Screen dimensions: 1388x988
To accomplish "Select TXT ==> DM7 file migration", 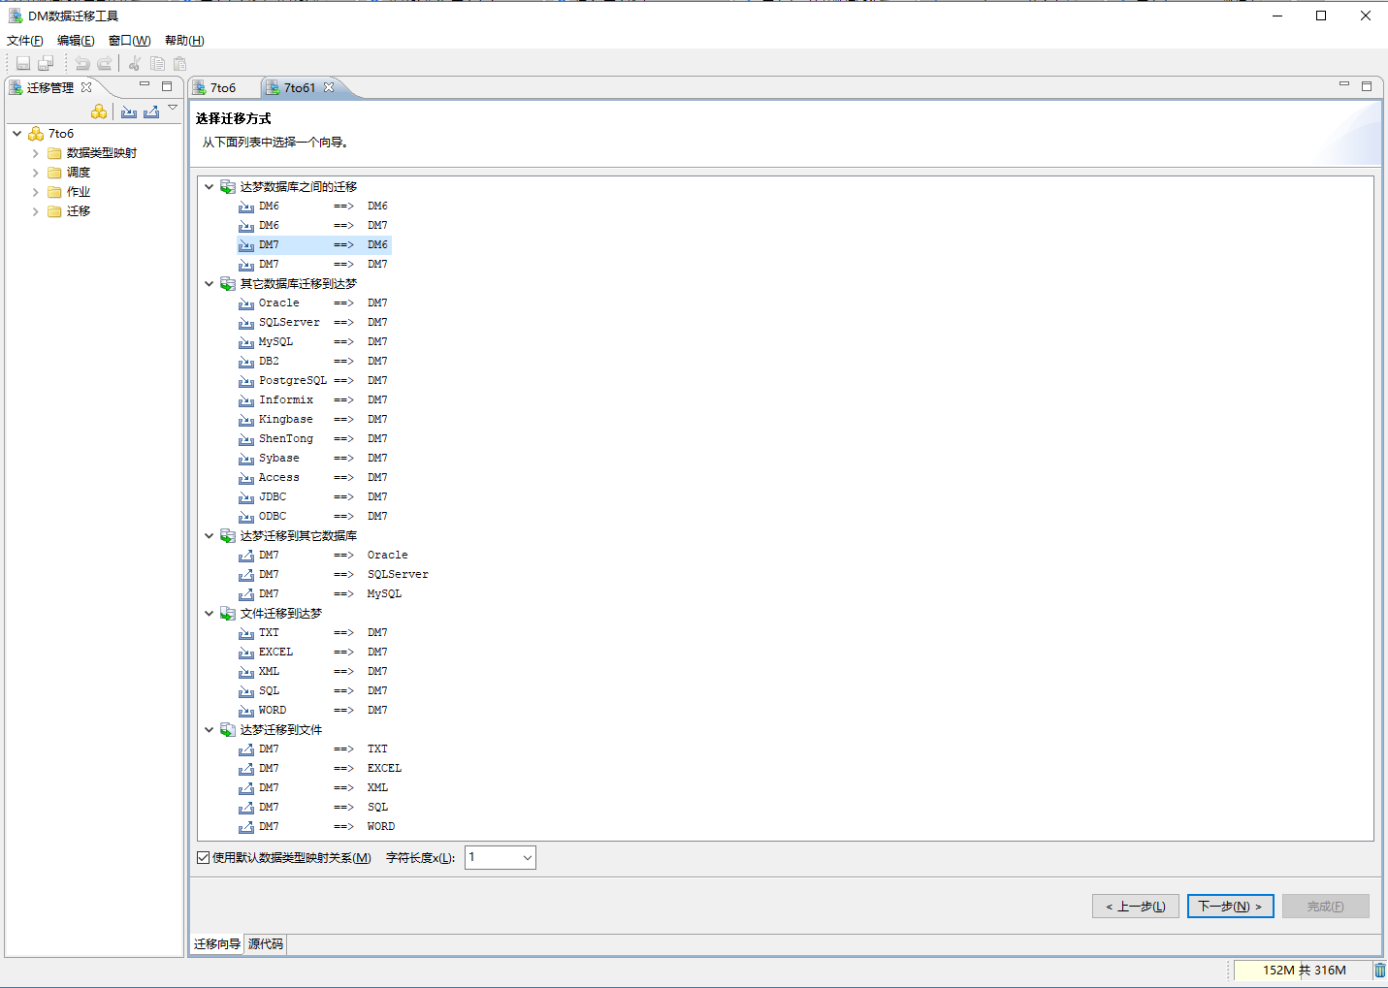I will click(313, 633).
